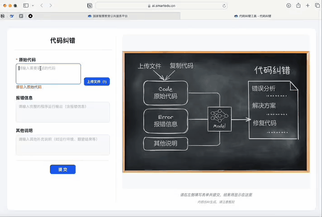Click the 请在左侧填写表单并提交 hint text
The height and width of the screenshot is (217, 322).
pos(216,195)
